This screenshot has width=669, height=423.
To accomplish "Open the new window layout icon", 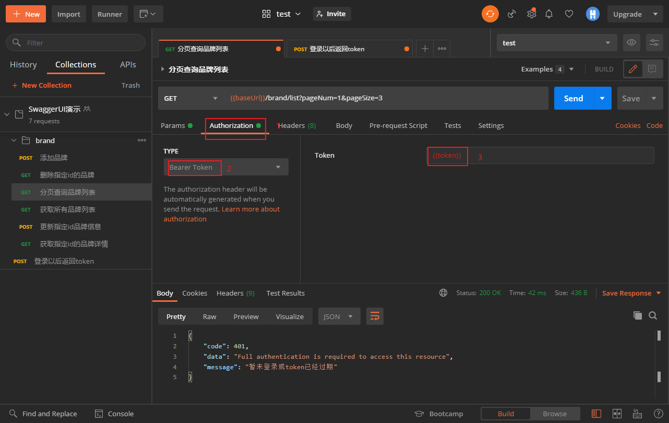I will (x=148, y=14).
